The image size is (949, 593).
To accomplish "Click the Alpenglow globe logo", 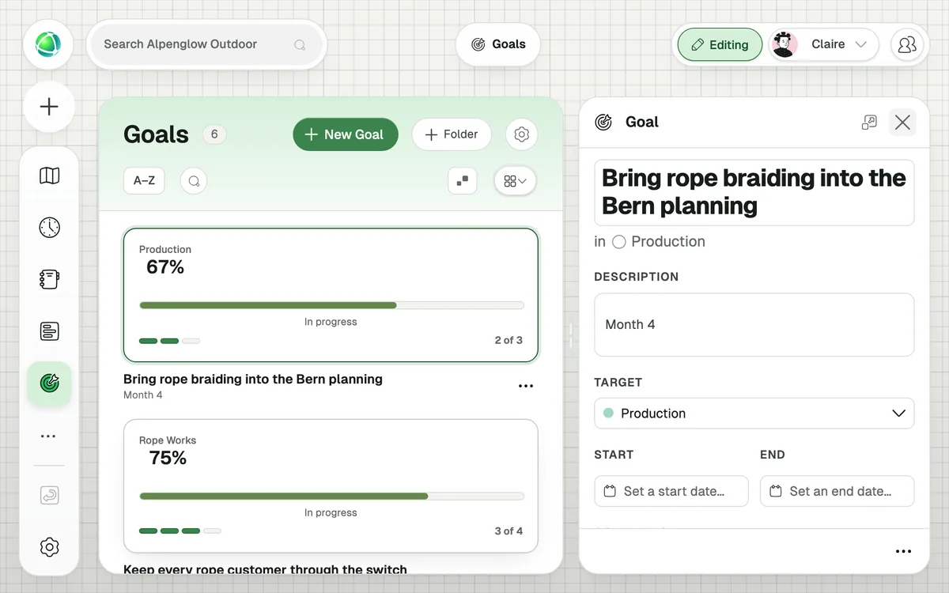I will pos(48,44).
